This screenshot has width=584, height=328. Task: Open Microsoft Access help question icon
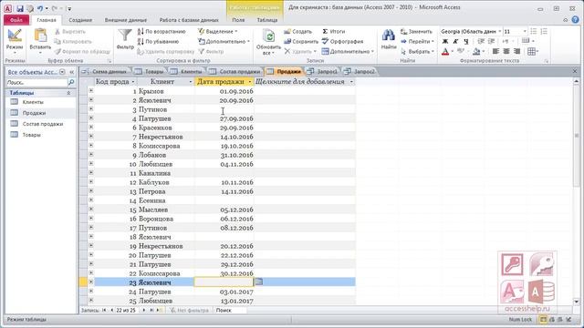pos(575,20)
